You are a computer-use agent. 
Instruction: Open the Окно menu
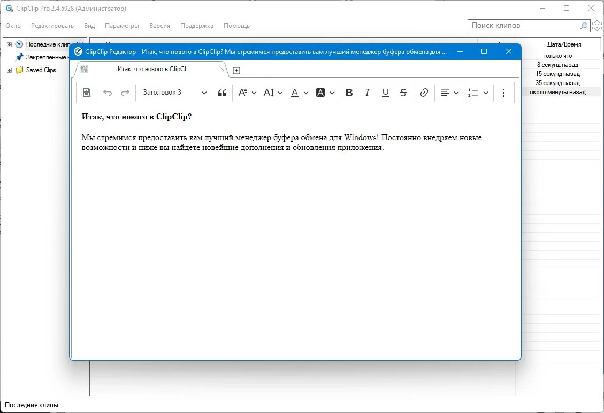click(13, 26)
